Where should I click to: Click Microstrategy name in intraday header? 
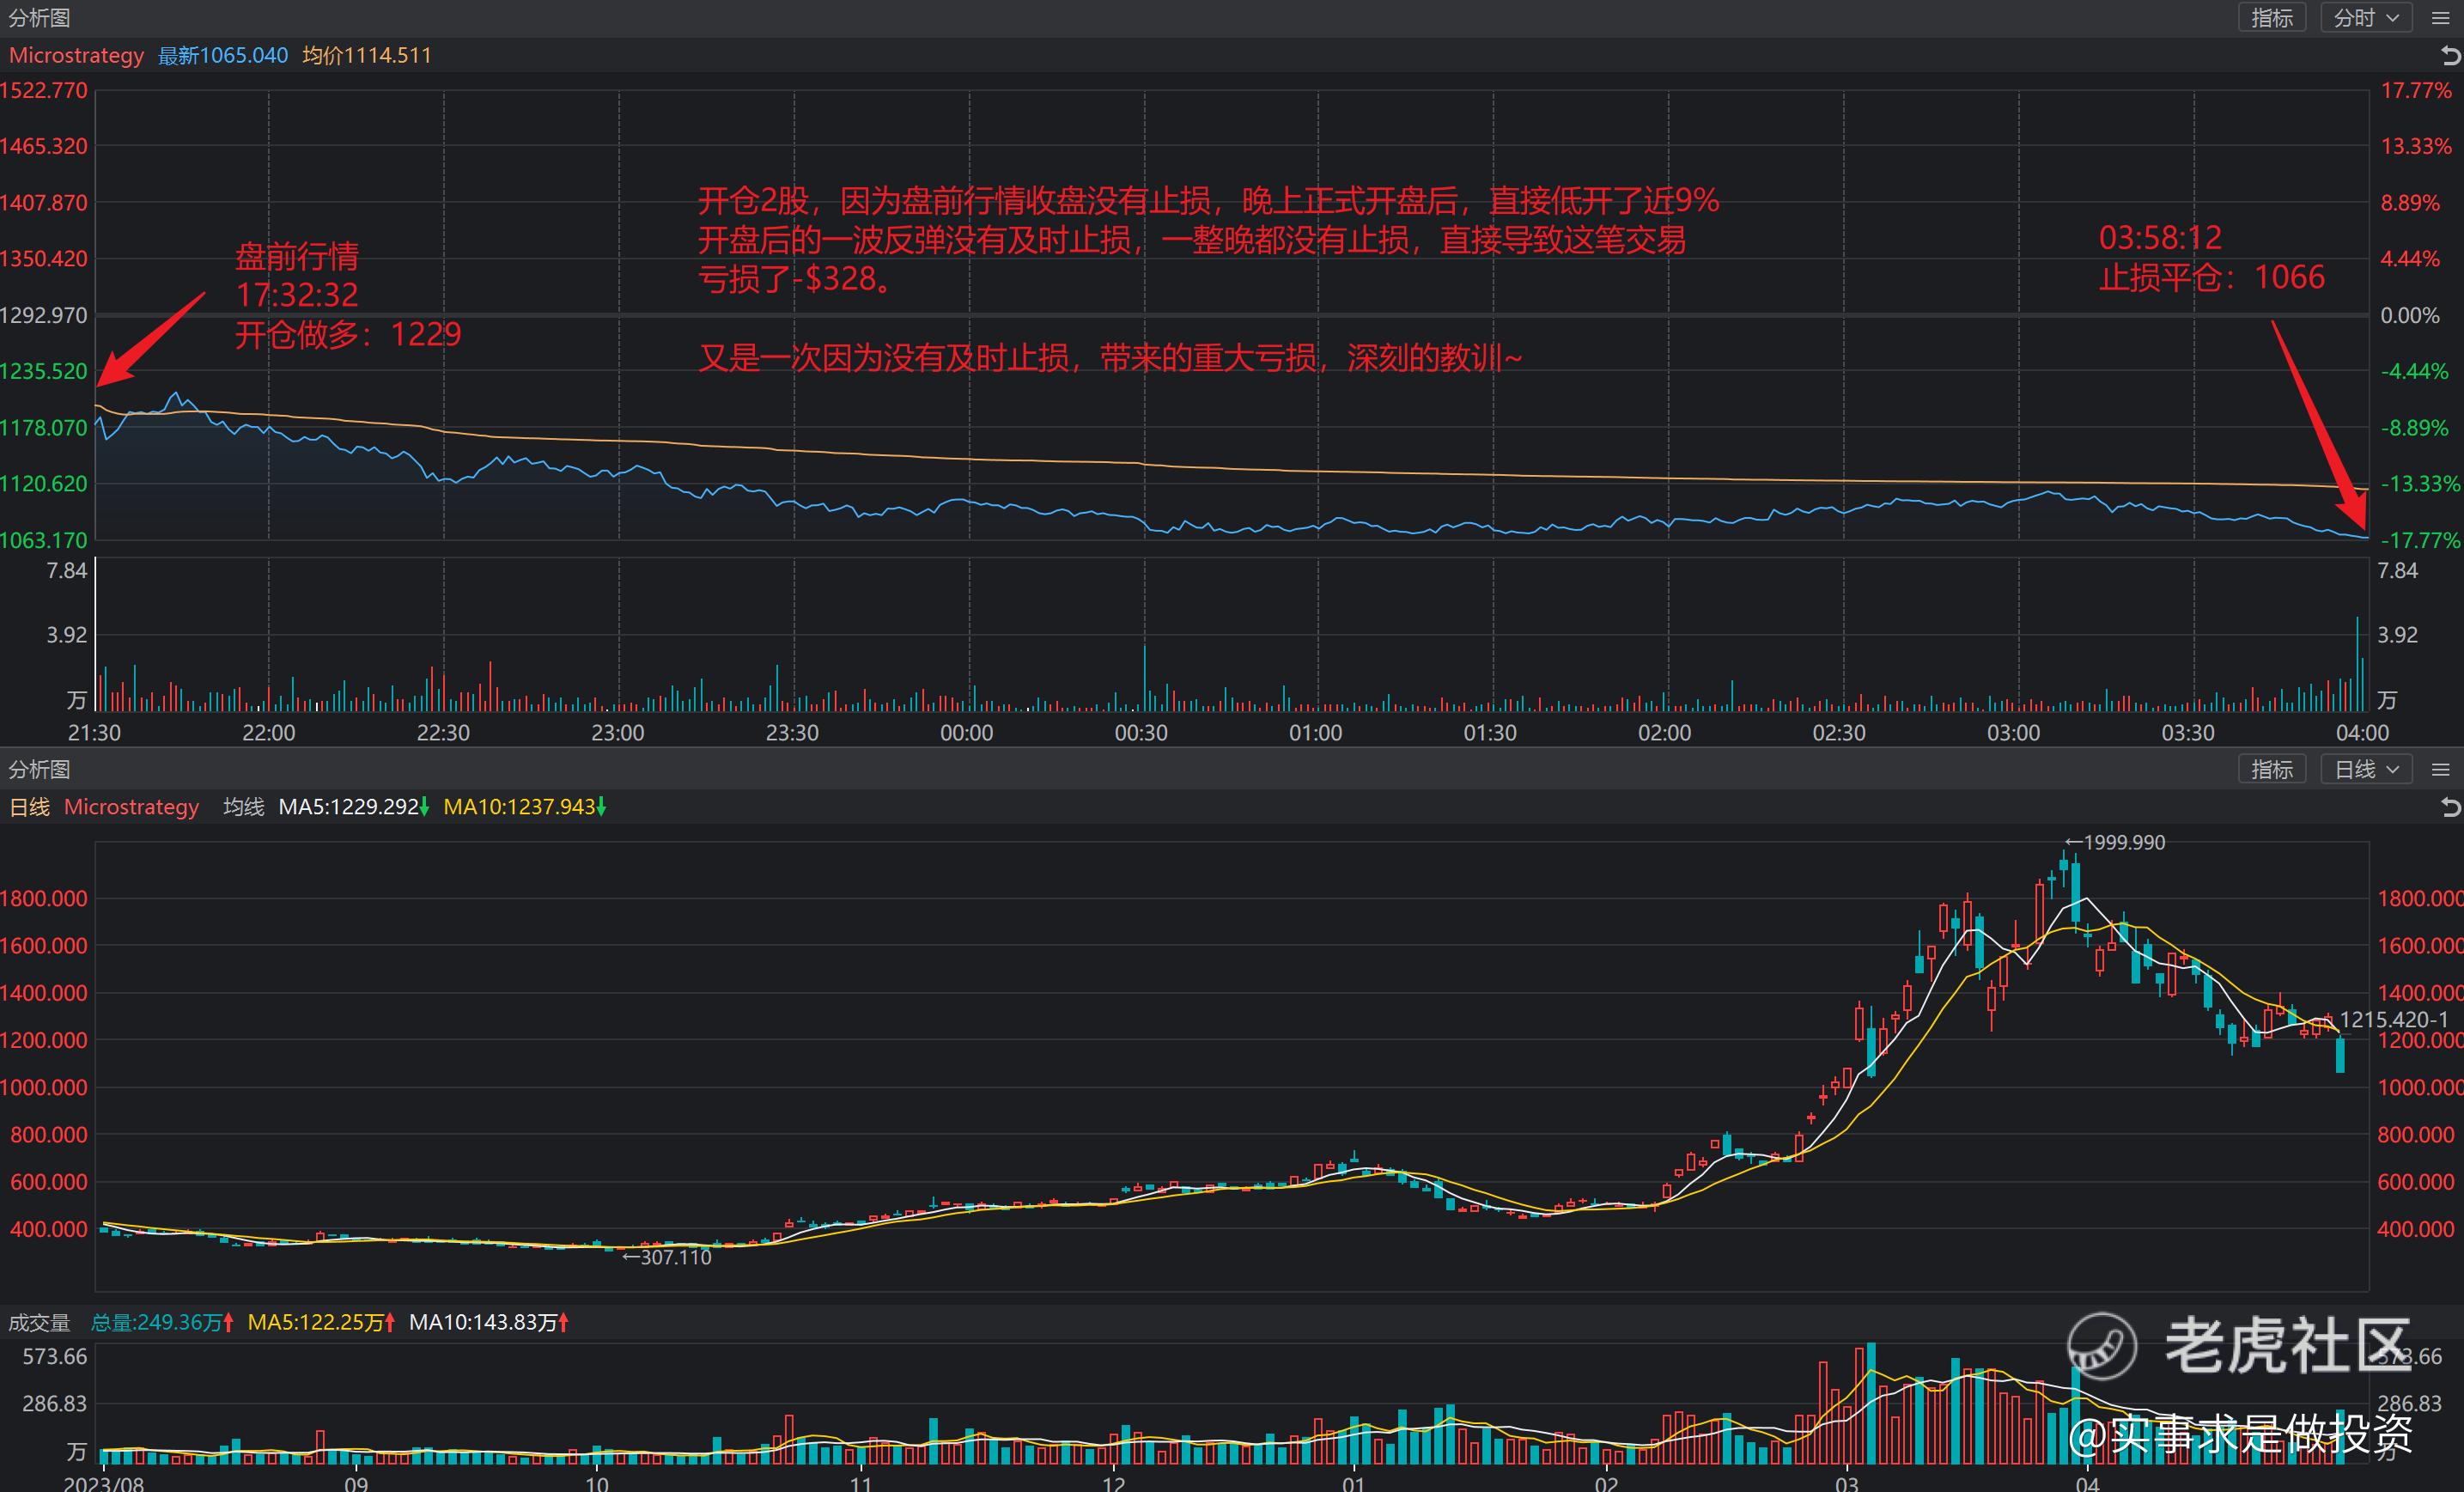coord(76,55)
